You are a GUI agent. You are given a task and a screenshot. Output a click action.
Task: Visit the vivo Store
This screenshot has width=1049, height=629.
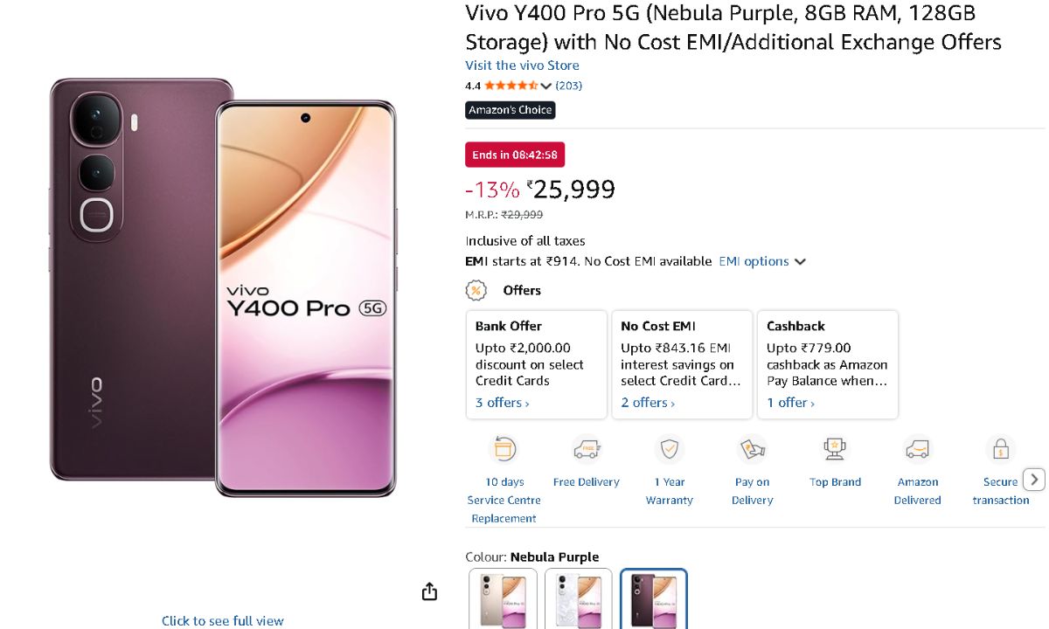[x=522, y=65]
